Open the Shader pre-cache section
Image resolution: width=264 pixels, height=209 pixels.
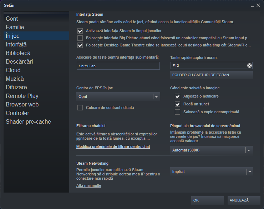pyautogui.click(x=36, y=122)
